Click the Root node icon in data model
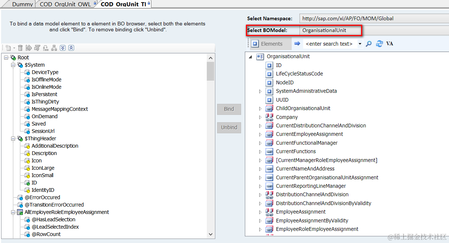Image resolution: width=449 pixels, height=243 pixels. 13,57
